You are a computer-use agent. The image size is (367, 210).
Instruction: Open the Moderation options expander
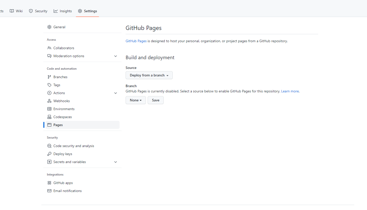(x=116, y=56)
